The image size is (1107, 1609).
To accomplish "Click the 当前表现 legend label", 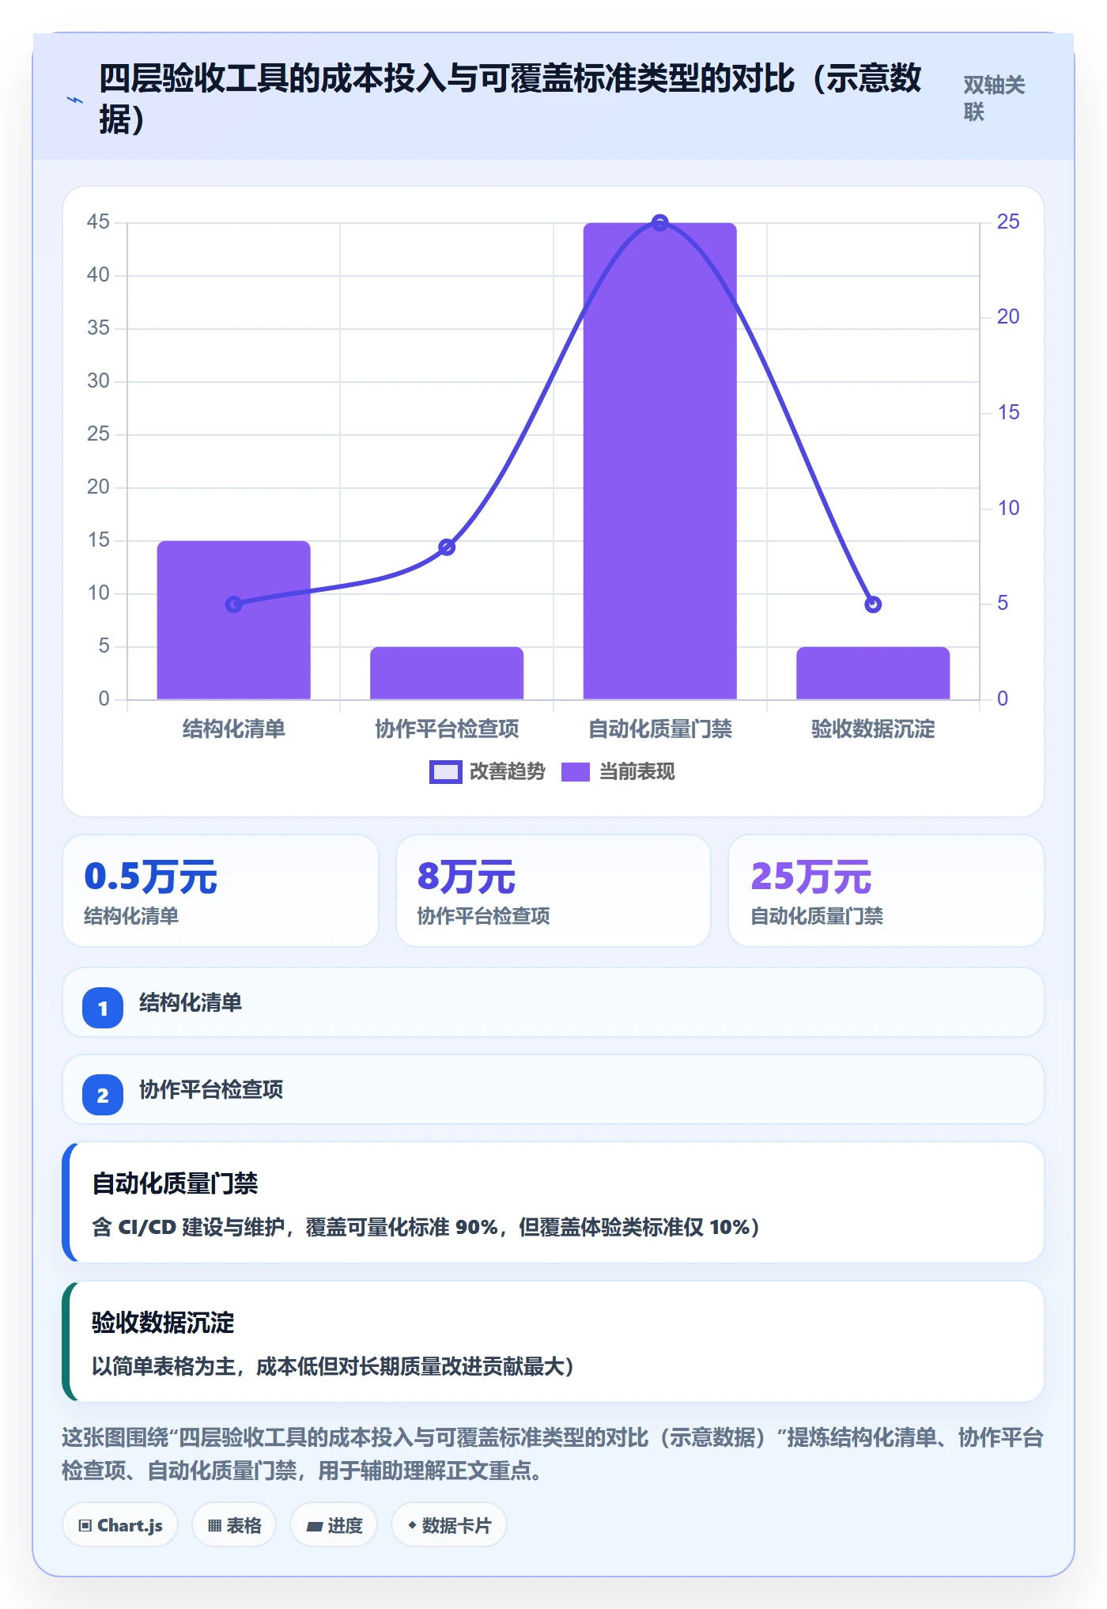I will [637, 772].
